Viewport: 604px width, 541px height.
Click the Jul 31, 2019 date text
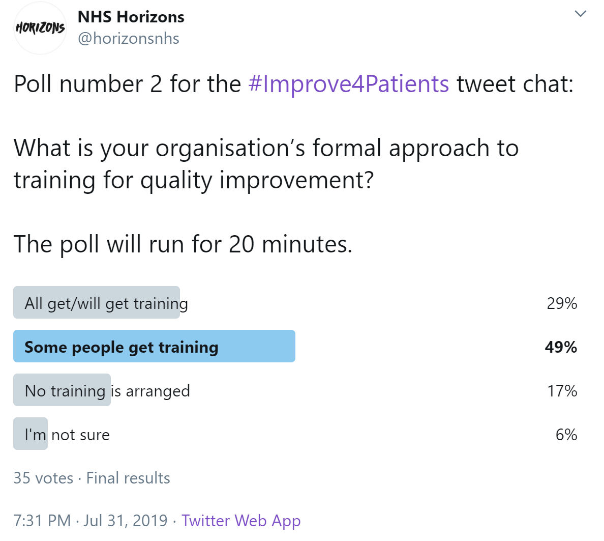(126, 521)
